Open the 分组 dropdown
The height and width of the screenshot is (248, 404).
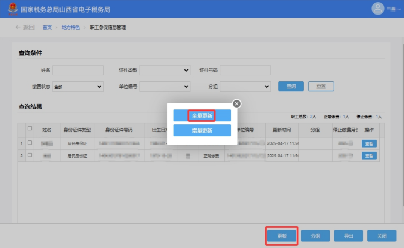tap(245, 86)
